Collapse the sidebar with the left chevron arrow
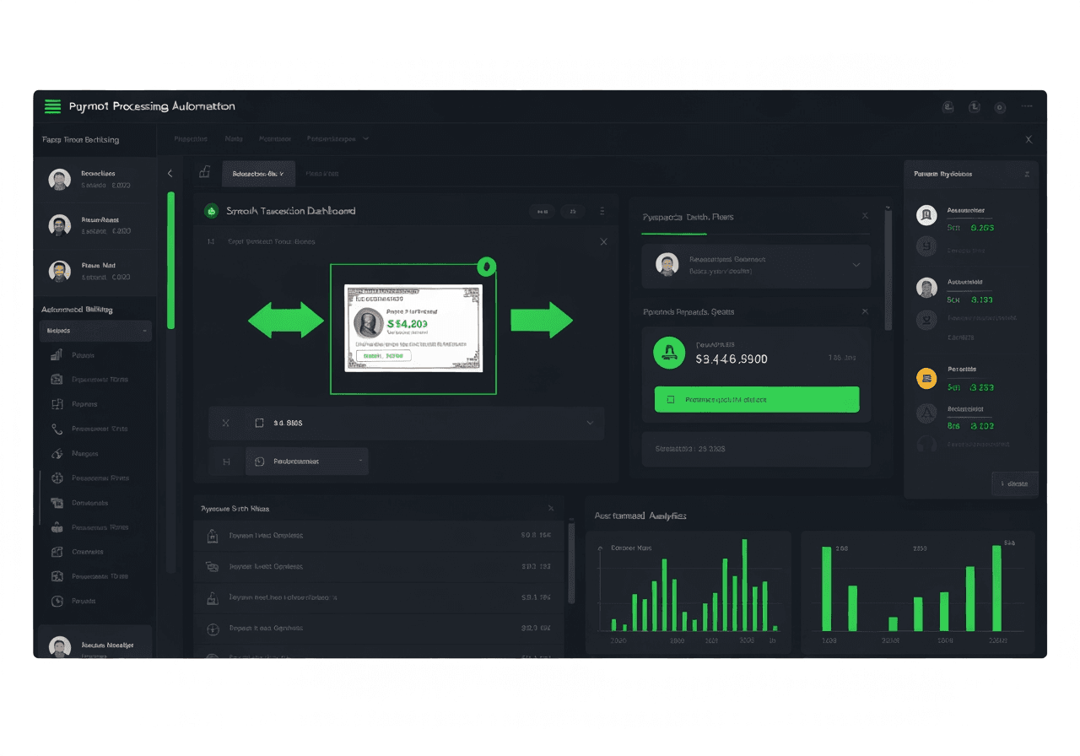This screenshot has height=756, width=1080. pyautogui.click(x=170, y=173)
